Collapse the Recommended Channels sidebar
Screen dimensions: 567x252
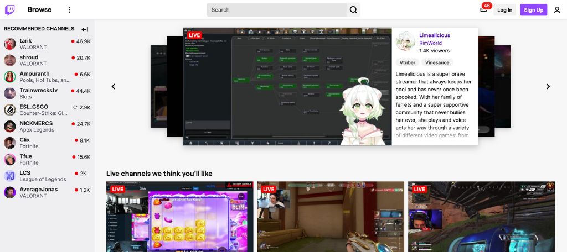click(85, 29)
